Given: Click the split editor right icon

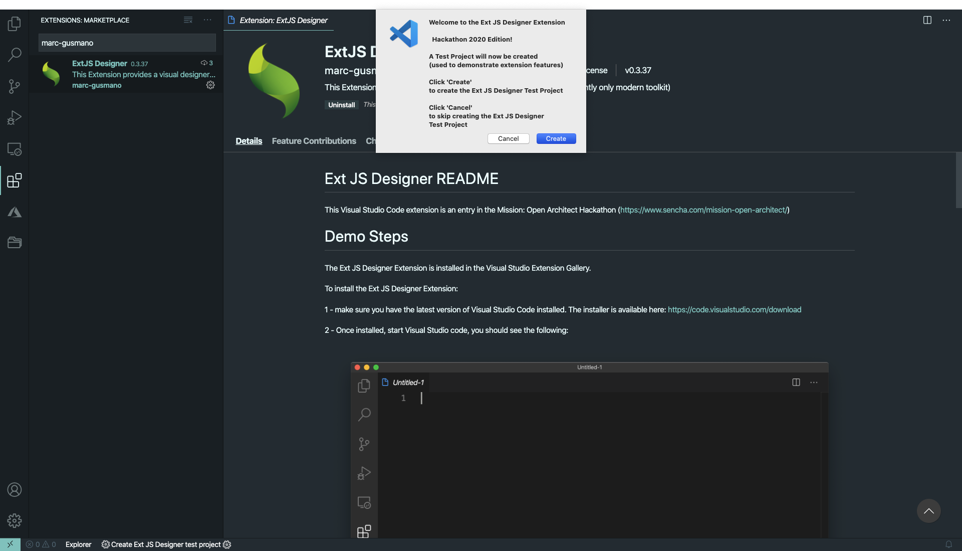Looking at the screenshot, I should tap(927, 20).
